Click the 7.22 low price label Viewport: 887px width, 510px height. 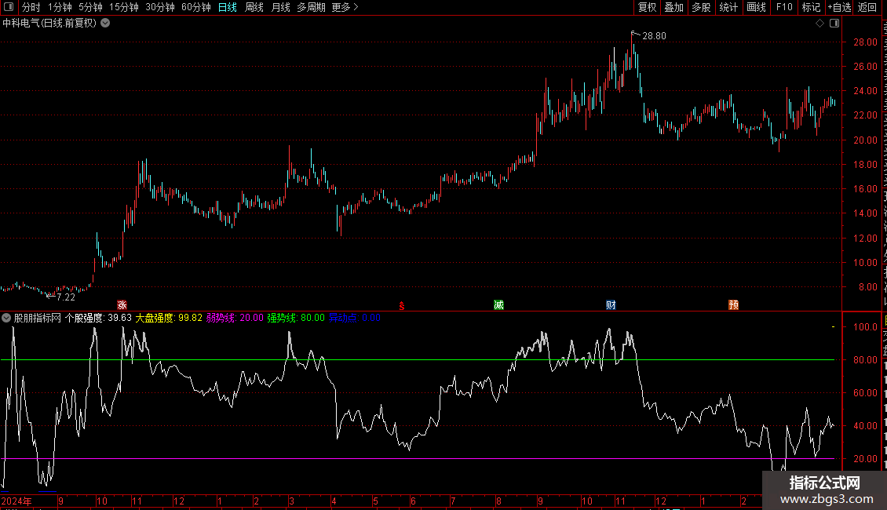pos(66,297)
